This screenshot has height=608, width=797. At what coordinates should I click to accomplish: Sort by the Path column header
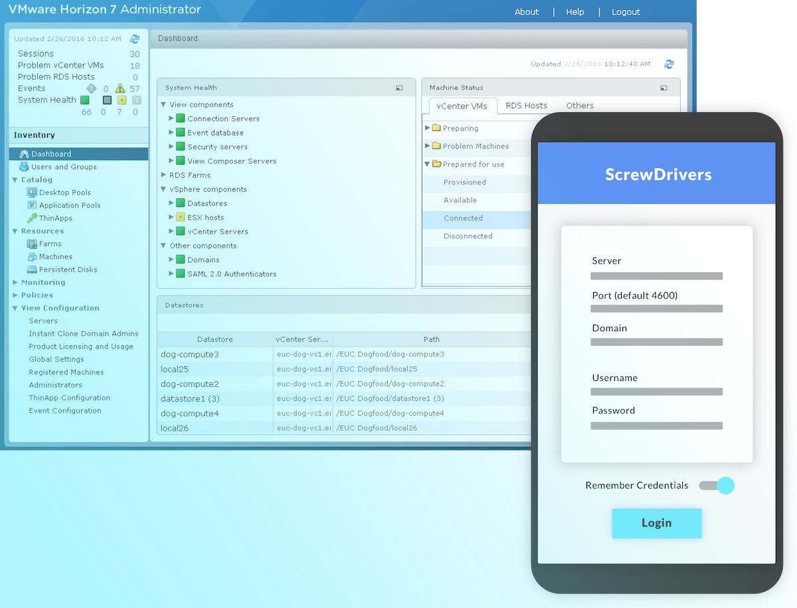pyautogui.click(x=432, y=339)
